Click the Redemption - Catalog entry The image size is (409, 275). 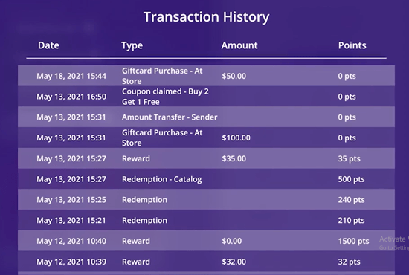click(161, 179)
